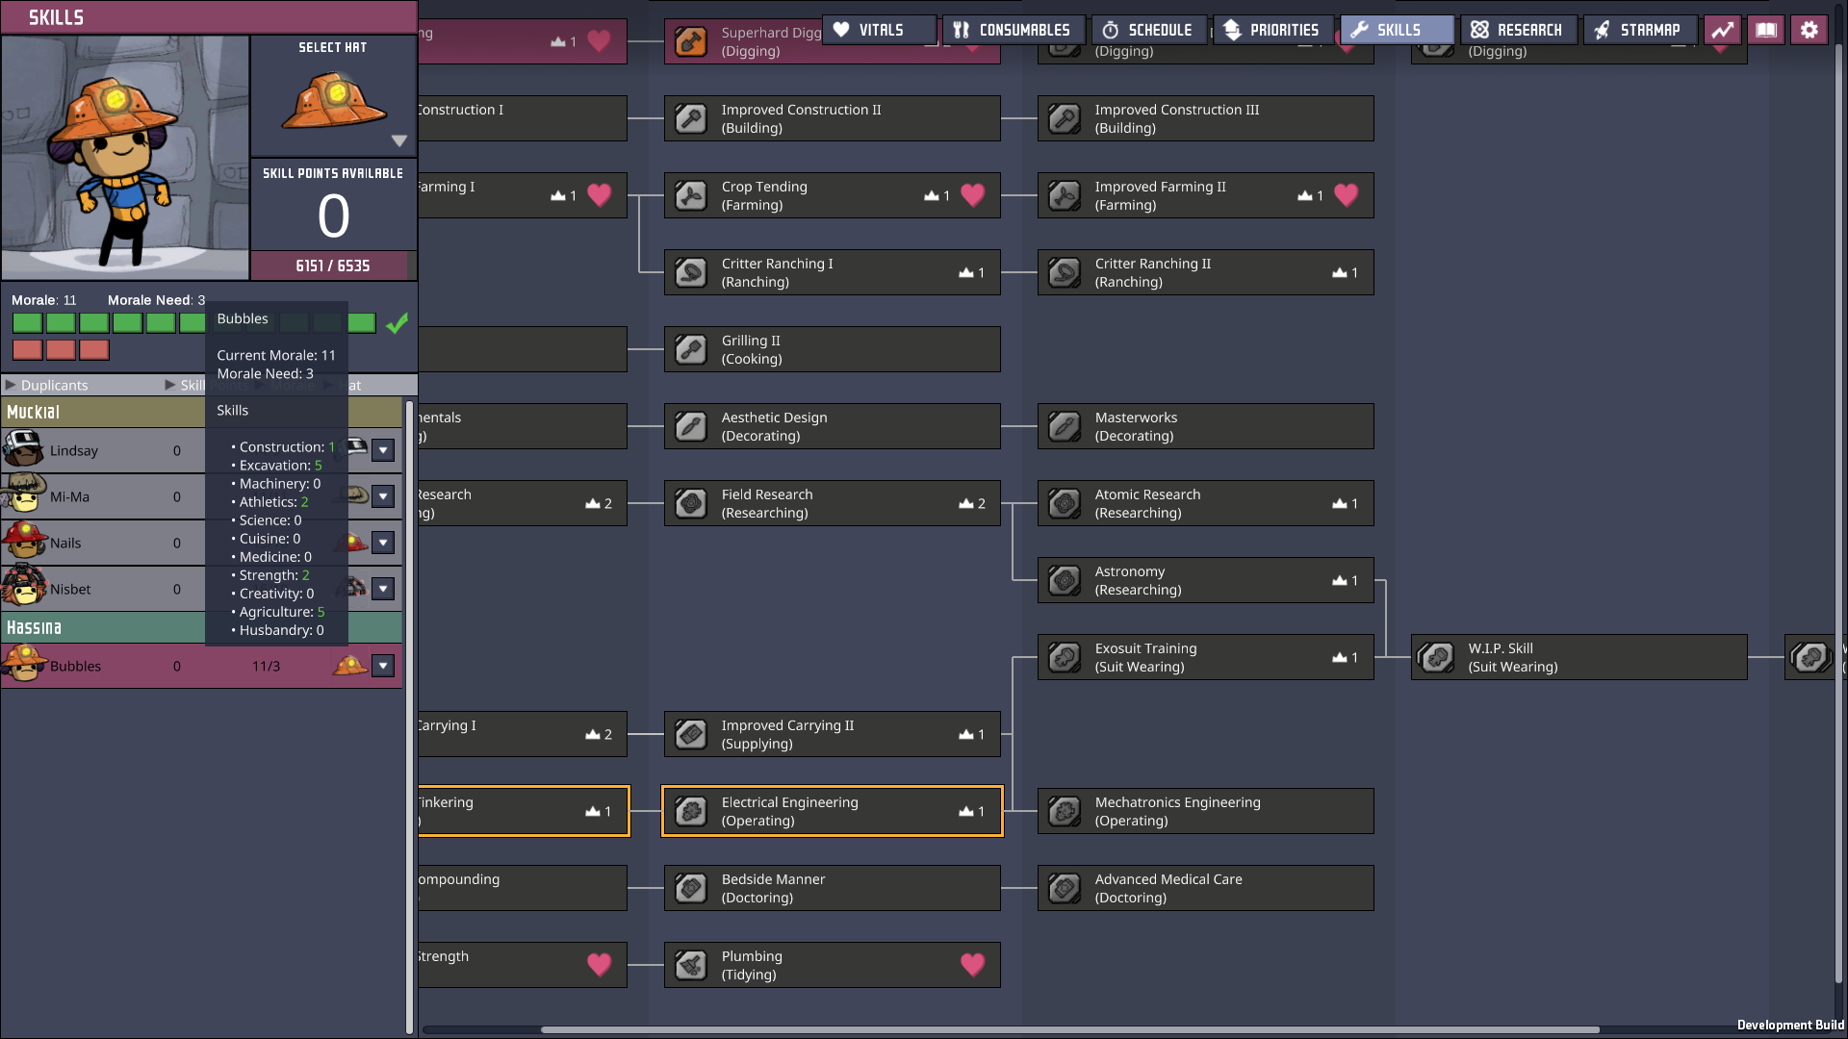Open the Starmap screen
The width and height of the screenshot is (1848, 1039).
point(1638,30)
